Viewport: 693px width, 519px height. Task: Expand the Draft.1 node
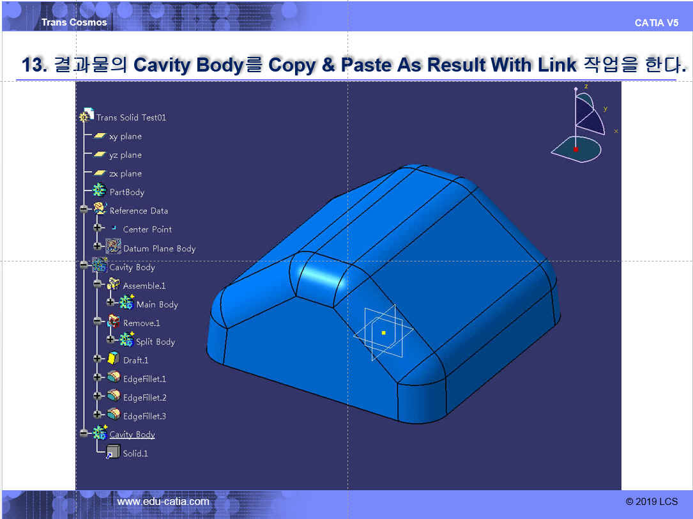[x=98, y=359]
